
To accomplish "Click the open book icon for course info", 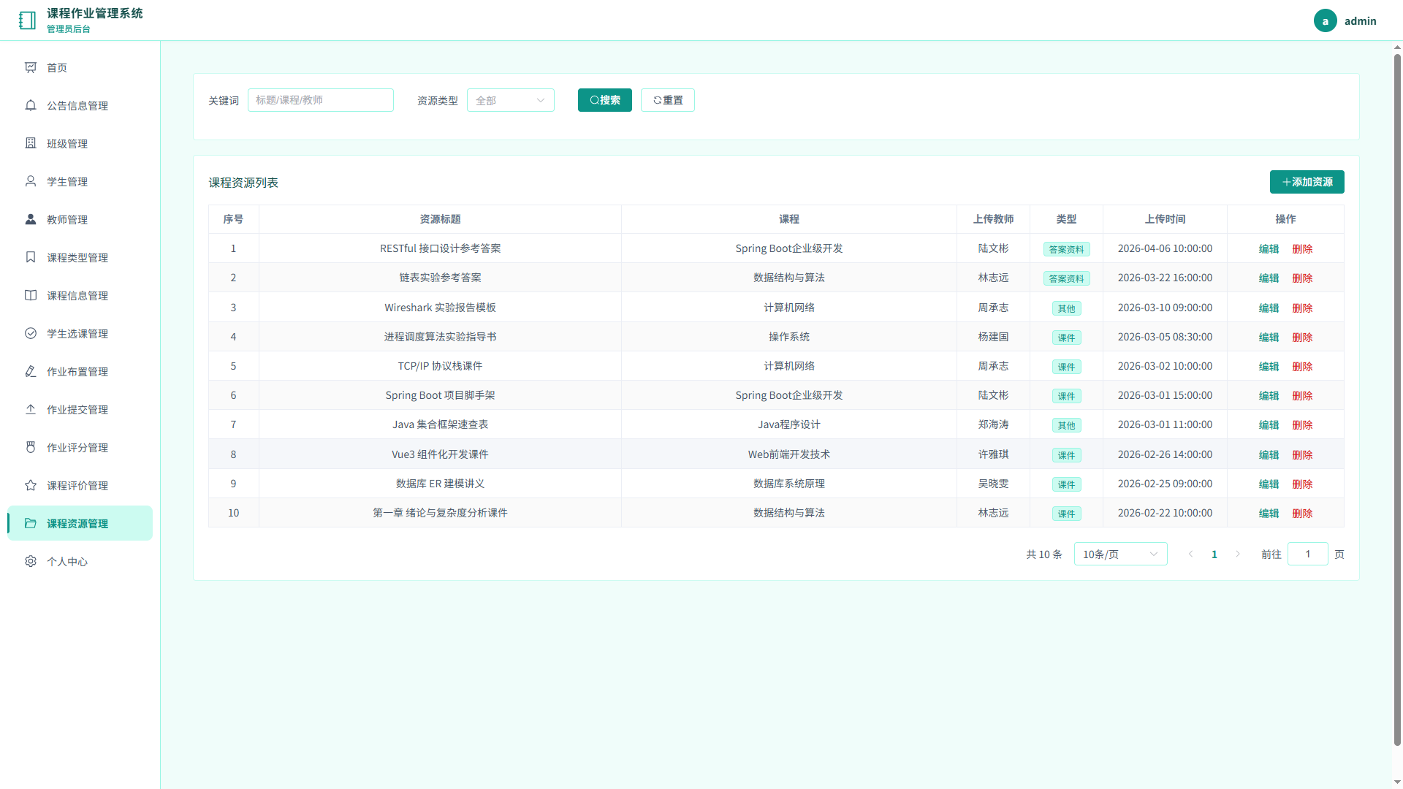I will coord(31,295).
